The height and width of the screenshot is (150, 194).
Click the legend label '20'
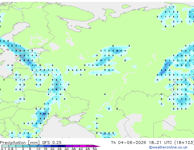pyautogui.click(x=52, y=149)
